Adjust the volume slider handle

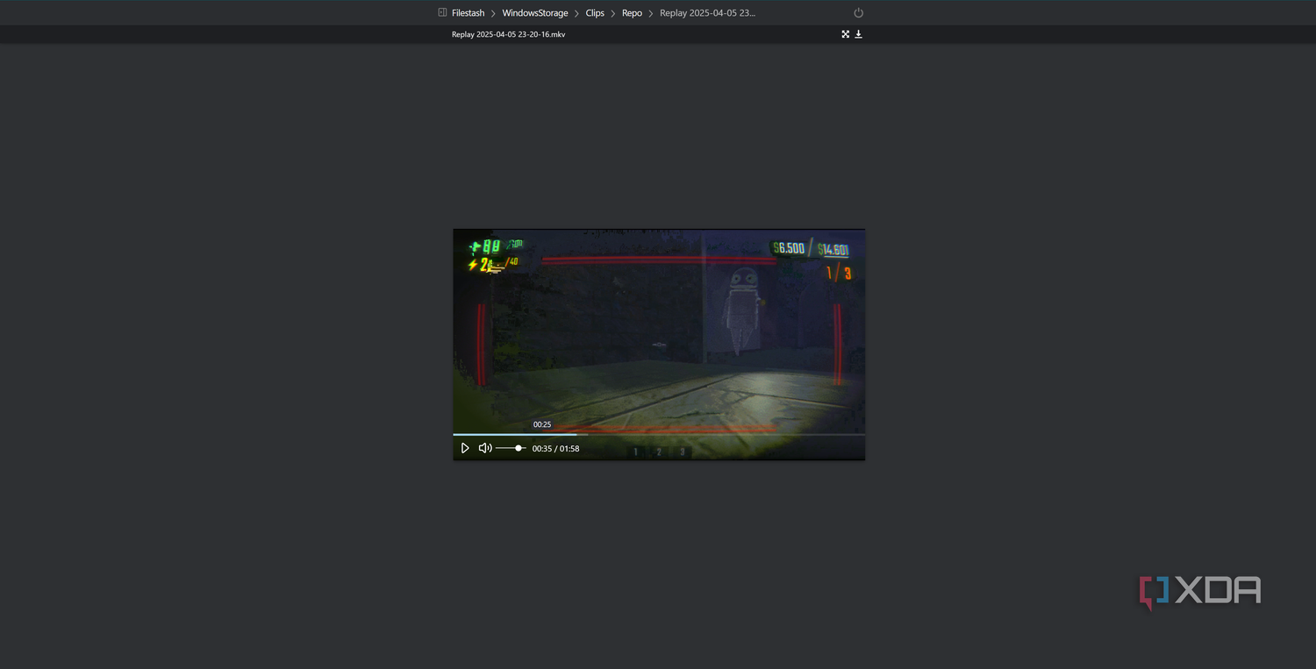pyautogui.click(x=519, y=448)
